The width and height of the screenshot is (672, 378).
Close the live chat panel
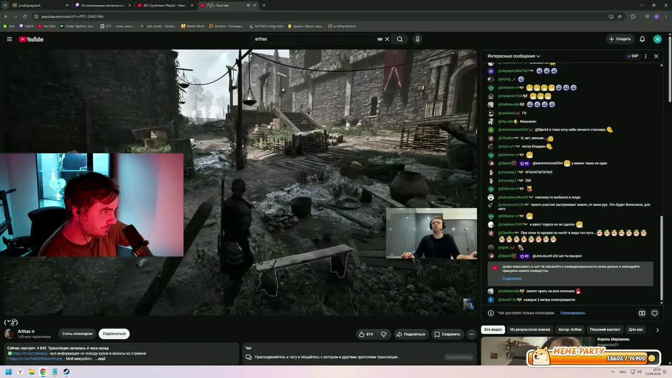[x=656, y=56]
